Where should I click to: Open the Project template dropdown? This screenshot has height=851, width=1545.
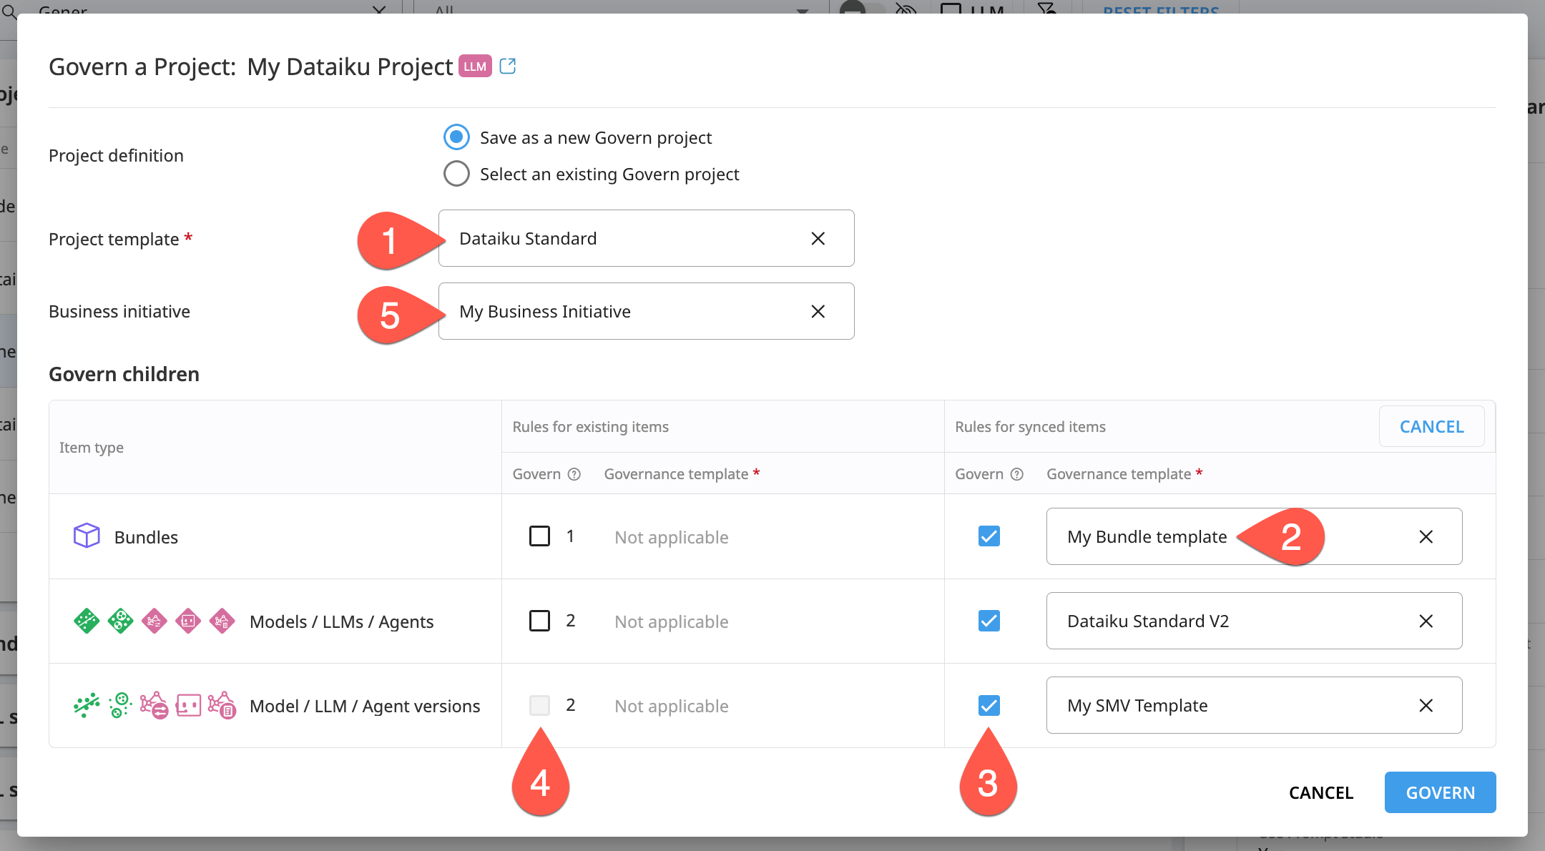point(646,238)
